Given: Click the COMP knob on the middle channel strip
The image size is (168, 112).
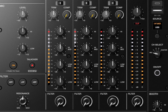Looking at the screenshot, I should click(x=93, y=15).
